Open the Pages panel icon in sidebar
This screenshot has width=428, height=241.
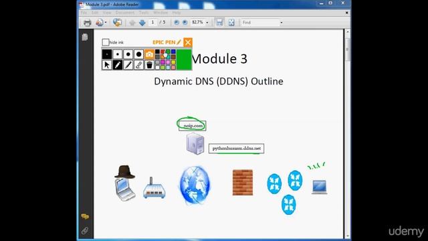tap(85, 37)
